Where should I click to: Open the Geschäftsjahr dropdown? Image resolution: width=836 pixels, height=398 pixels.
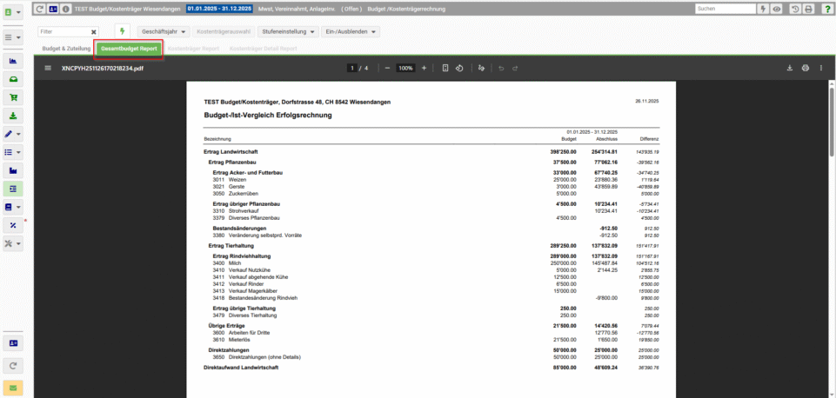pos(164,32)
